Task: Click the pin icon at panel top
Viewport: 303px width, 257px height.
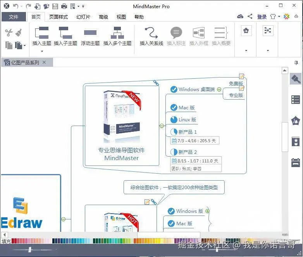Action: tap(296, 63)
